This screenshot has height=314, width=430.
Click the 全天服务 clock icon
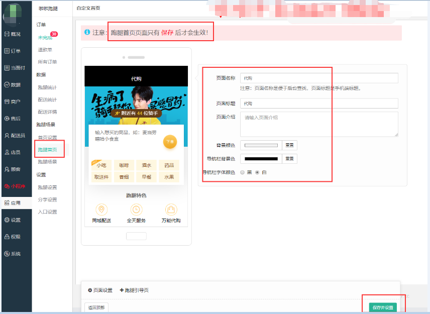(x=136, y=210)
